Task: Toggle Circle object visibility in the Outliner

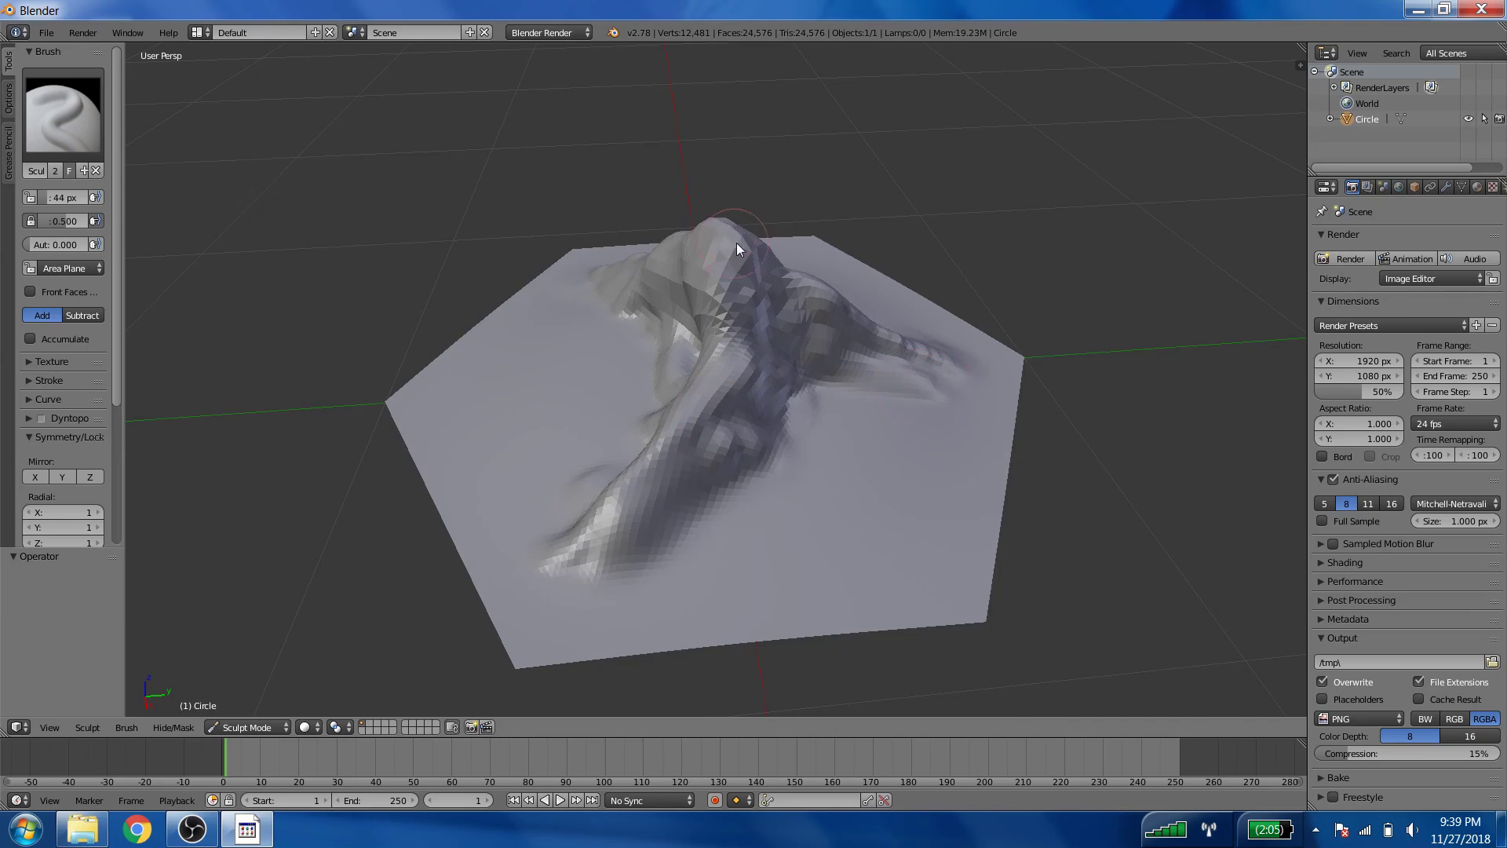Action: tap(1468, 119)
